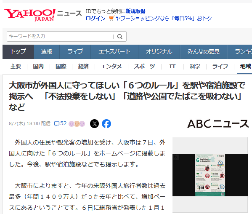Open the トップ tab
The height and width of the screenshot is (214, 252).
coord(18,52)
